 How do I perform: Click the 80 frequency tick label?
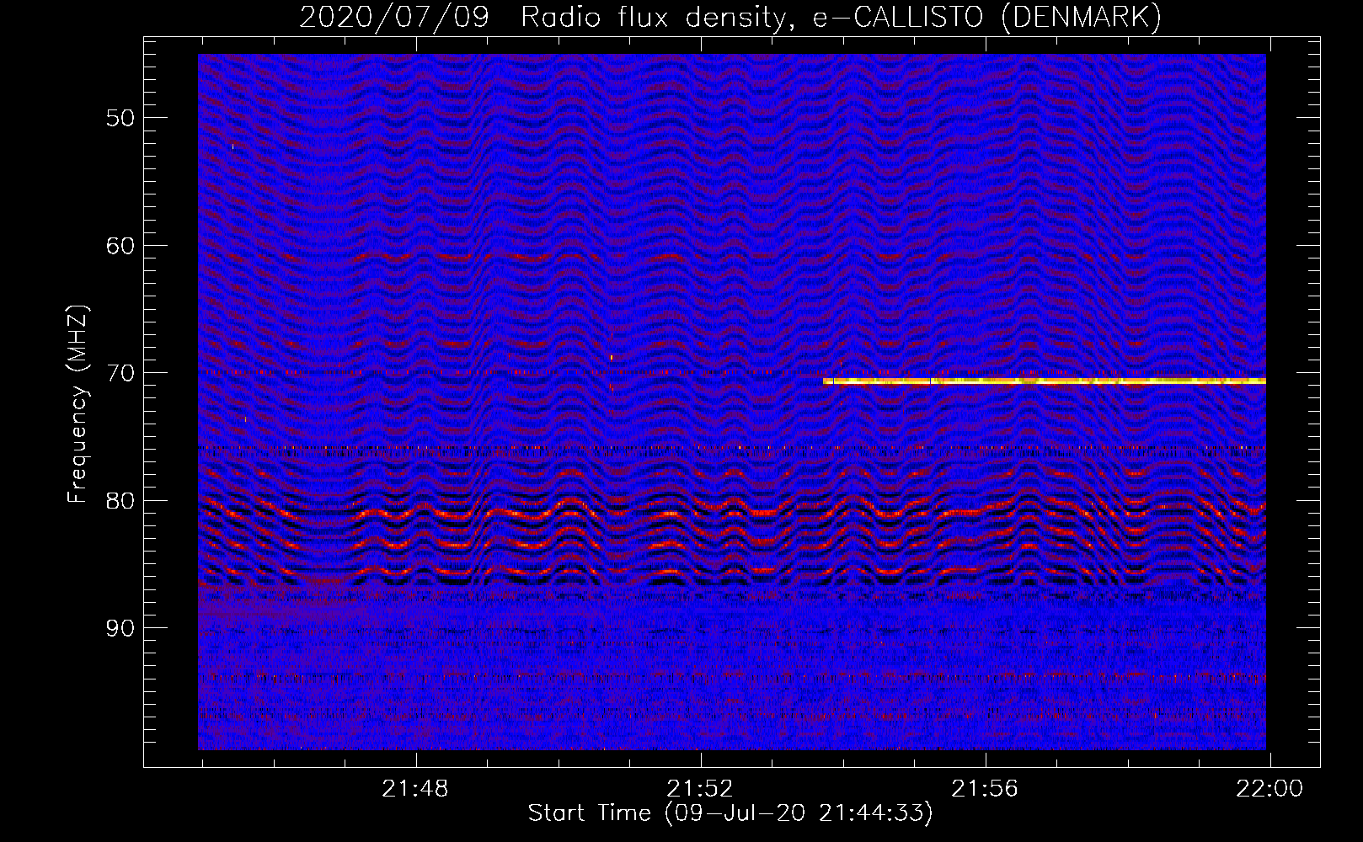120,501
